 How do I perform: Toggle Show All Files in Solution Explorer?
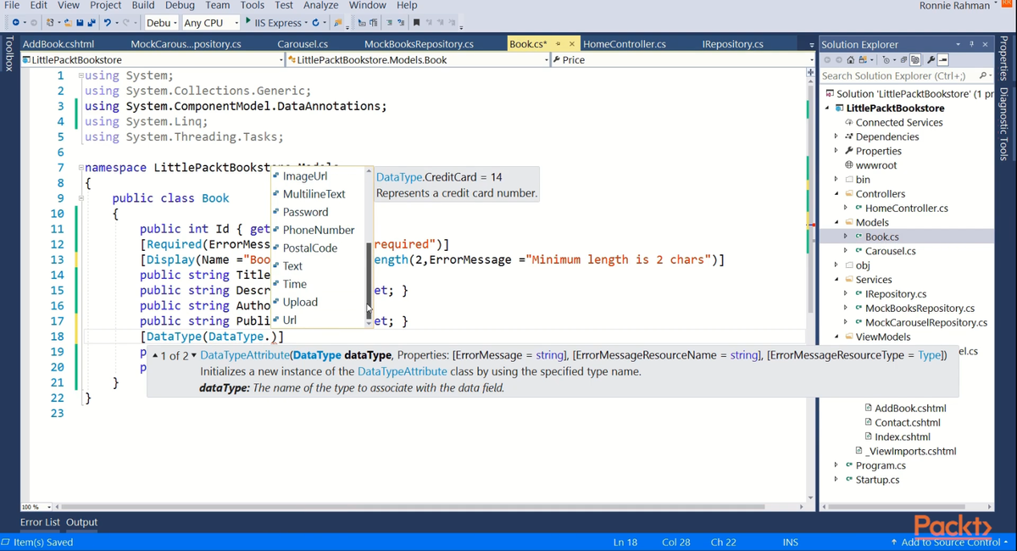(x=914, y=59)
